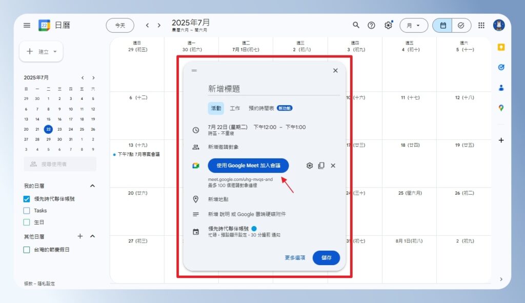The width and height of the screenshot is (525, 303).
Task: Save the event with 儲存 button
Action: pyautogui.click(x=326, y=258)
